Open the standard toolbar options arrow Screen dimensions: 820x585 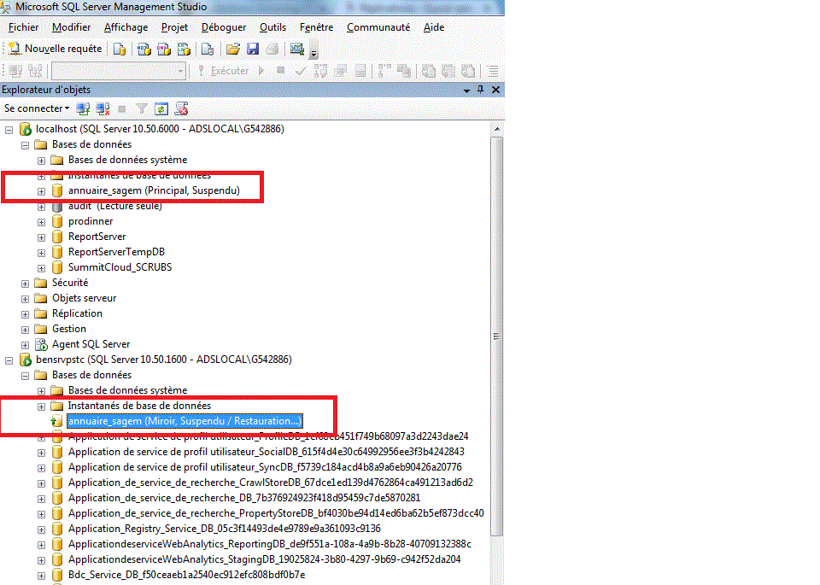(313, 52)
